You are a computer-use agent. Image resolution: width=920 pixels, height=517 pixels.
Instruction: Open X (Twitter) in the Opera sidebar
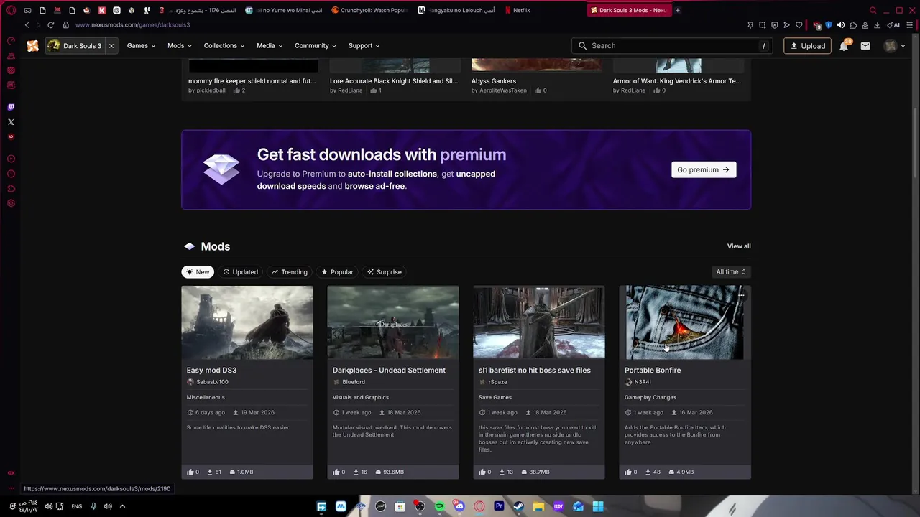tap(11, 122)
